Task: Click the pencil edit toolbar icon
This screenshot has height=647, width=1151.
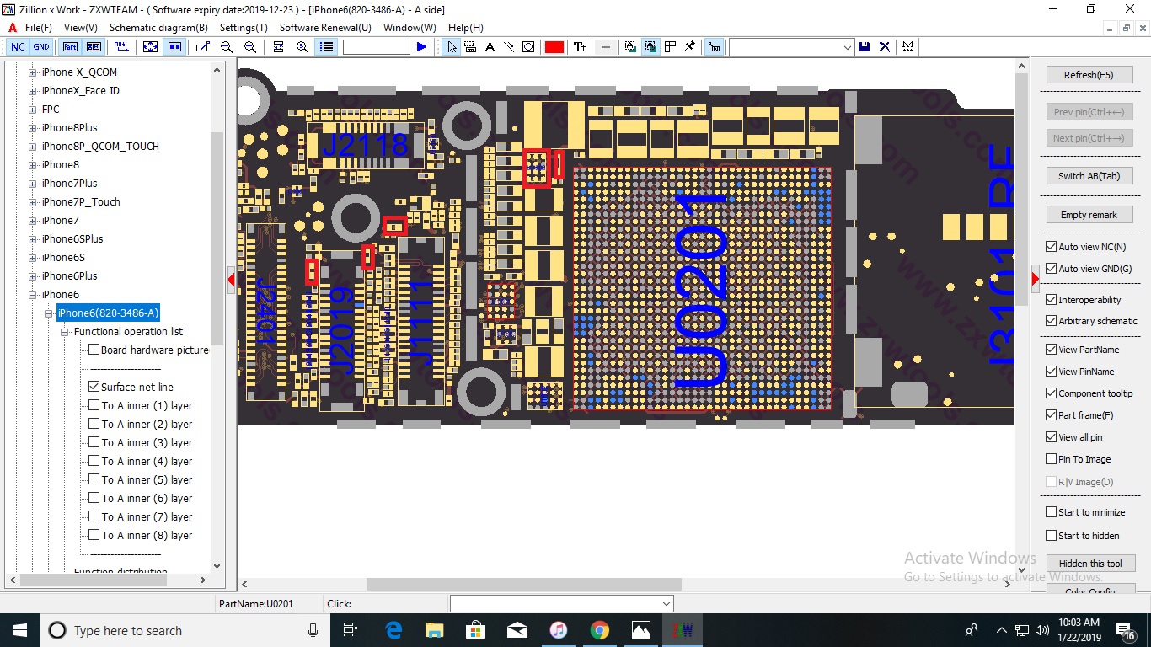Action: pos(202,47)
